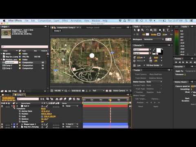Click the white fill color swatch in Character

[158, 50]
